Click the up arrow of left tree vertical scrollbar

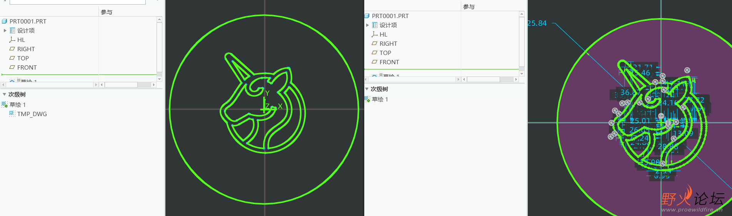coord(159,19)
